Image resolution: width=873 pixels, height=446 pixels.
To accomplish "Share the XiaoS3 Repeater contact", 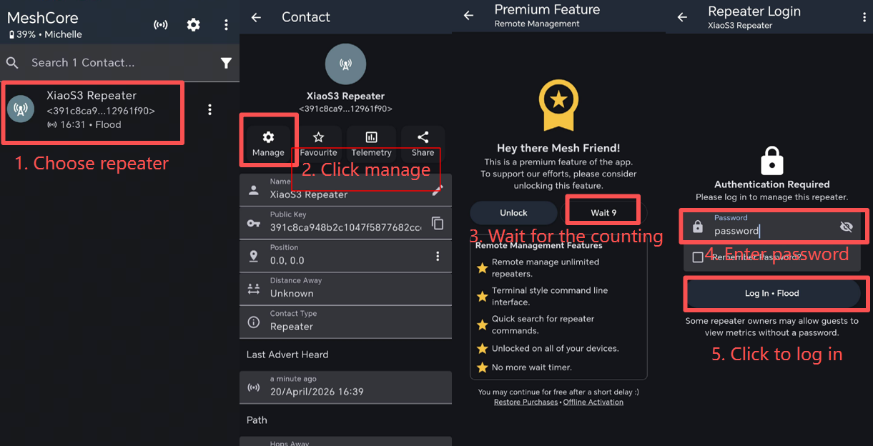I will (423, 143).
